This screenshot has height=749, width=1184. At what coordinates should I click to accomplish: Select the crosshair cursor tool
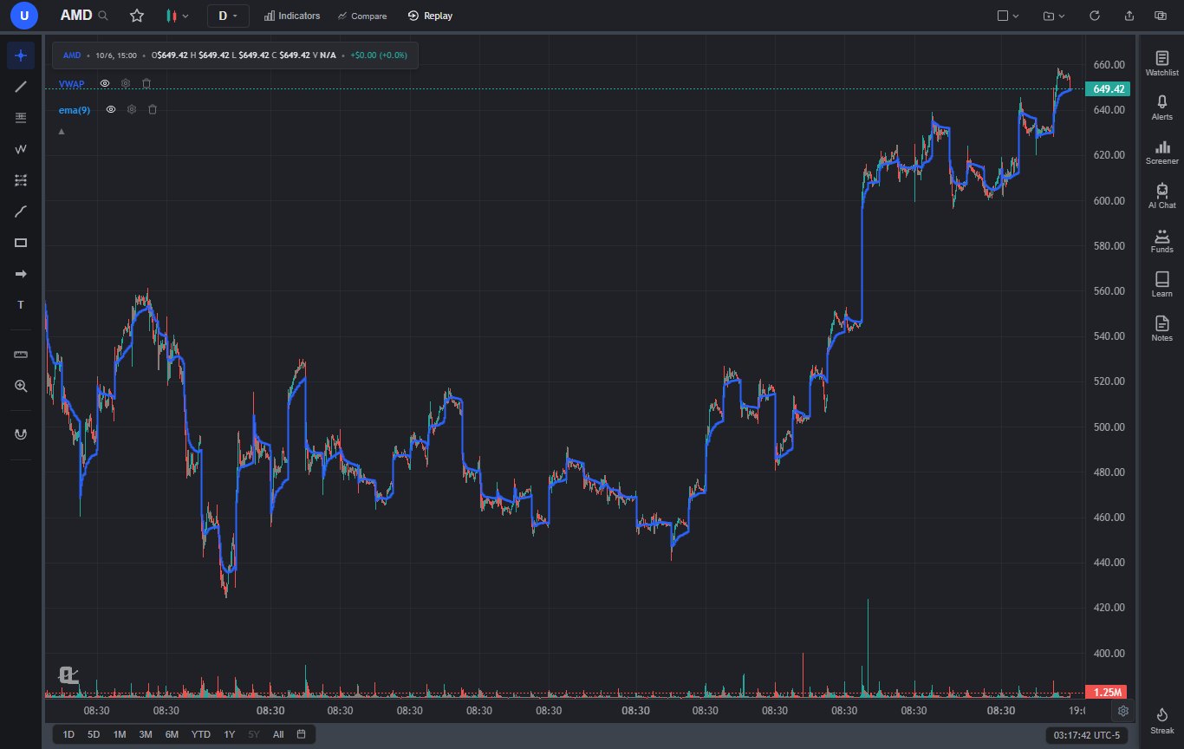point(21,55)
